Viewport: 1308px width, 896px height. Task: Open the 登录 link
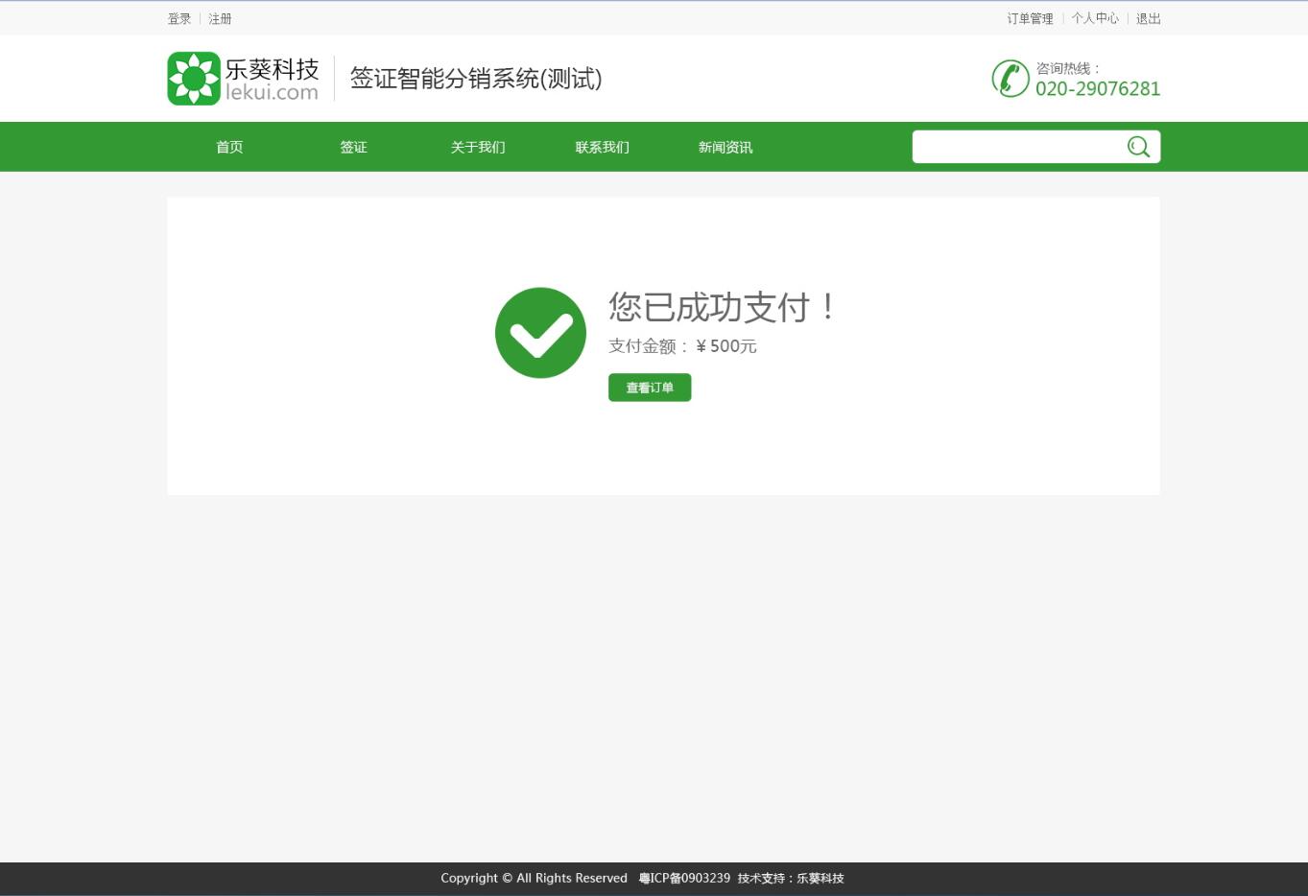point(178,17)
